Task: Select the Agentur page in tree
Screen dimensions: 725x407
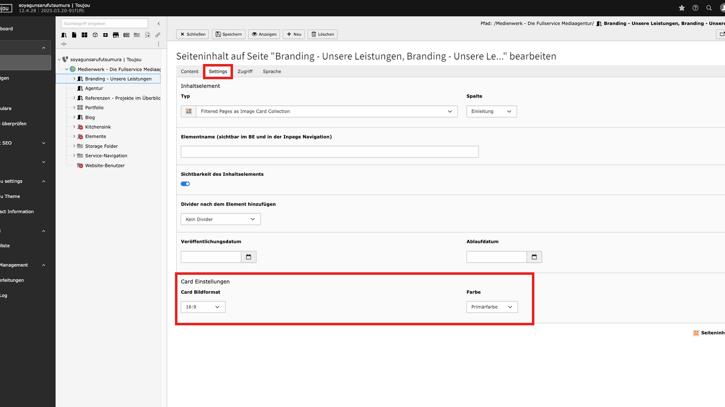Action: click(94, 88)
